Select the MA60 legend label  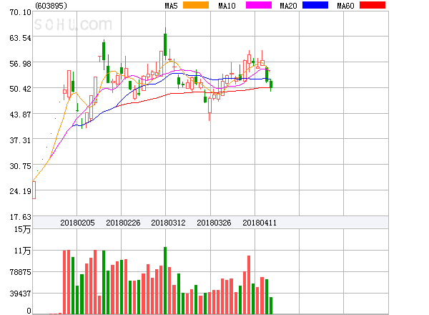tap(345, 6)
